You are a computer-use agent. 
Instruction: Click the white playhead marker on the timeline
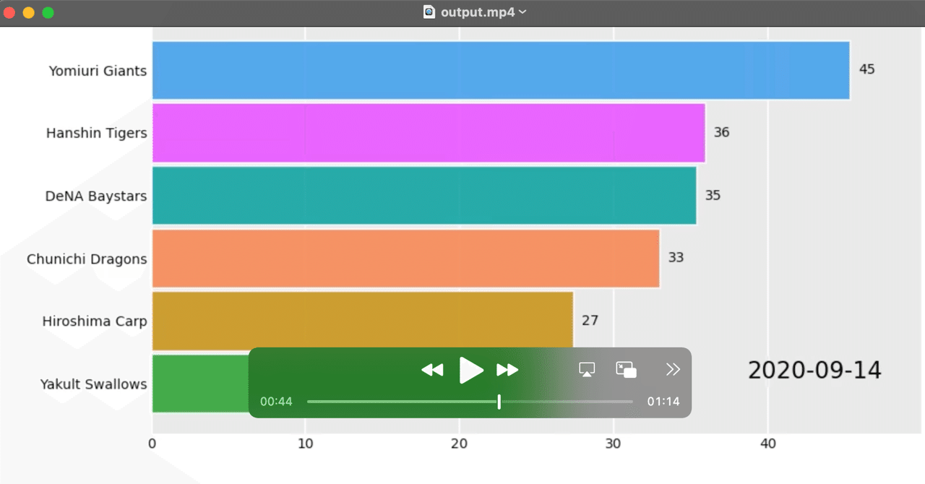click(x=499, y=402)
